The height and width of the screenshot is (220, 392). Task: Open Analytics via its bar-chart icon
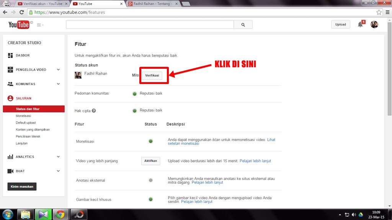click(10, 157)
